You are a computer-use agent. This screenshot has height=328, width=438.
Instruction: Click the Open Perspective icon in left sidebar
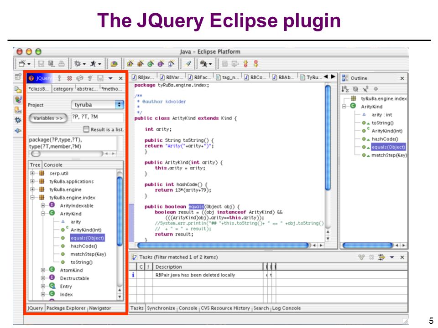tap(18, 77)
